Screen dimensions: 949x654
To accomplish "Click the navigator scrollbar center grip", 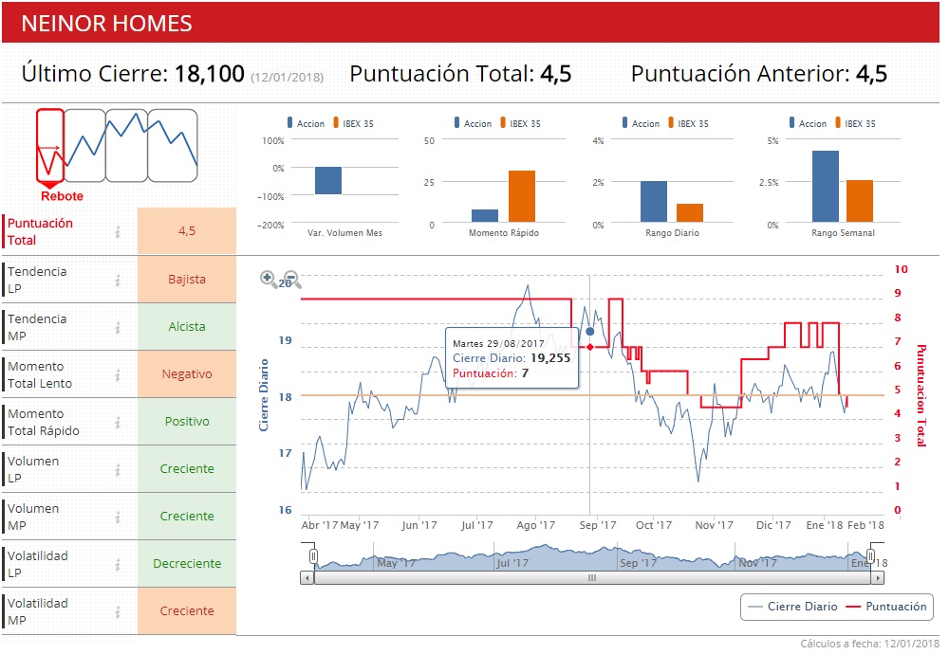I will click(x=592, y=578).
